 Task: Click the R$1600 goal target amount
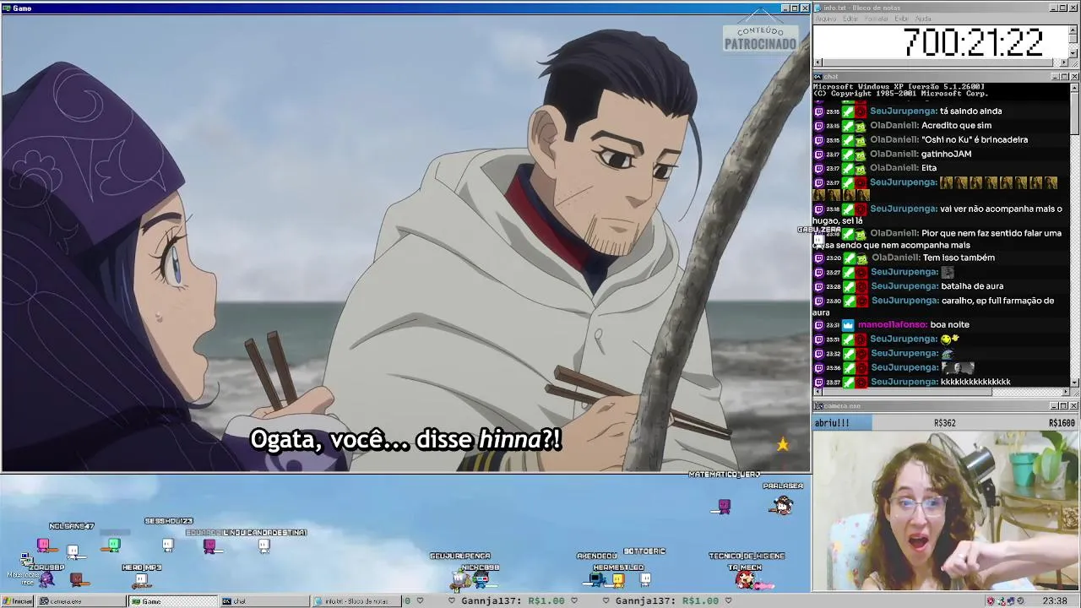pos(1062,423)
